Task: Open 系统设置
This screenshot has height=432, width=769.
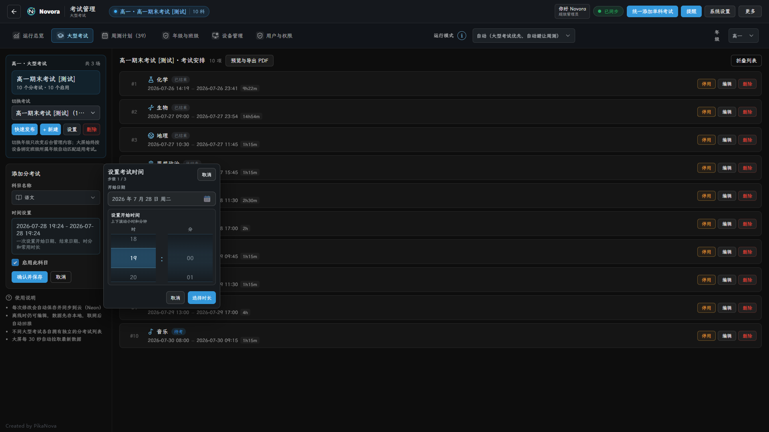Action: coord(720,12)
